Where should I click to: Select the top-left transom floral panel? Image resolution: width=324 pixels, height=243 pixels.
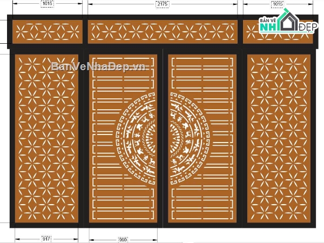click(47, 32)
